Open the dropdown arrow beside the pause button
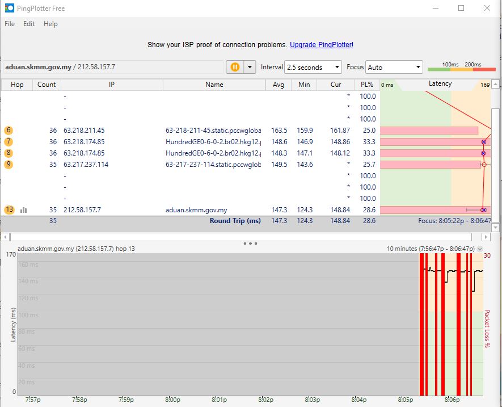Screen dimensions: 502x407 coord(250,67)
